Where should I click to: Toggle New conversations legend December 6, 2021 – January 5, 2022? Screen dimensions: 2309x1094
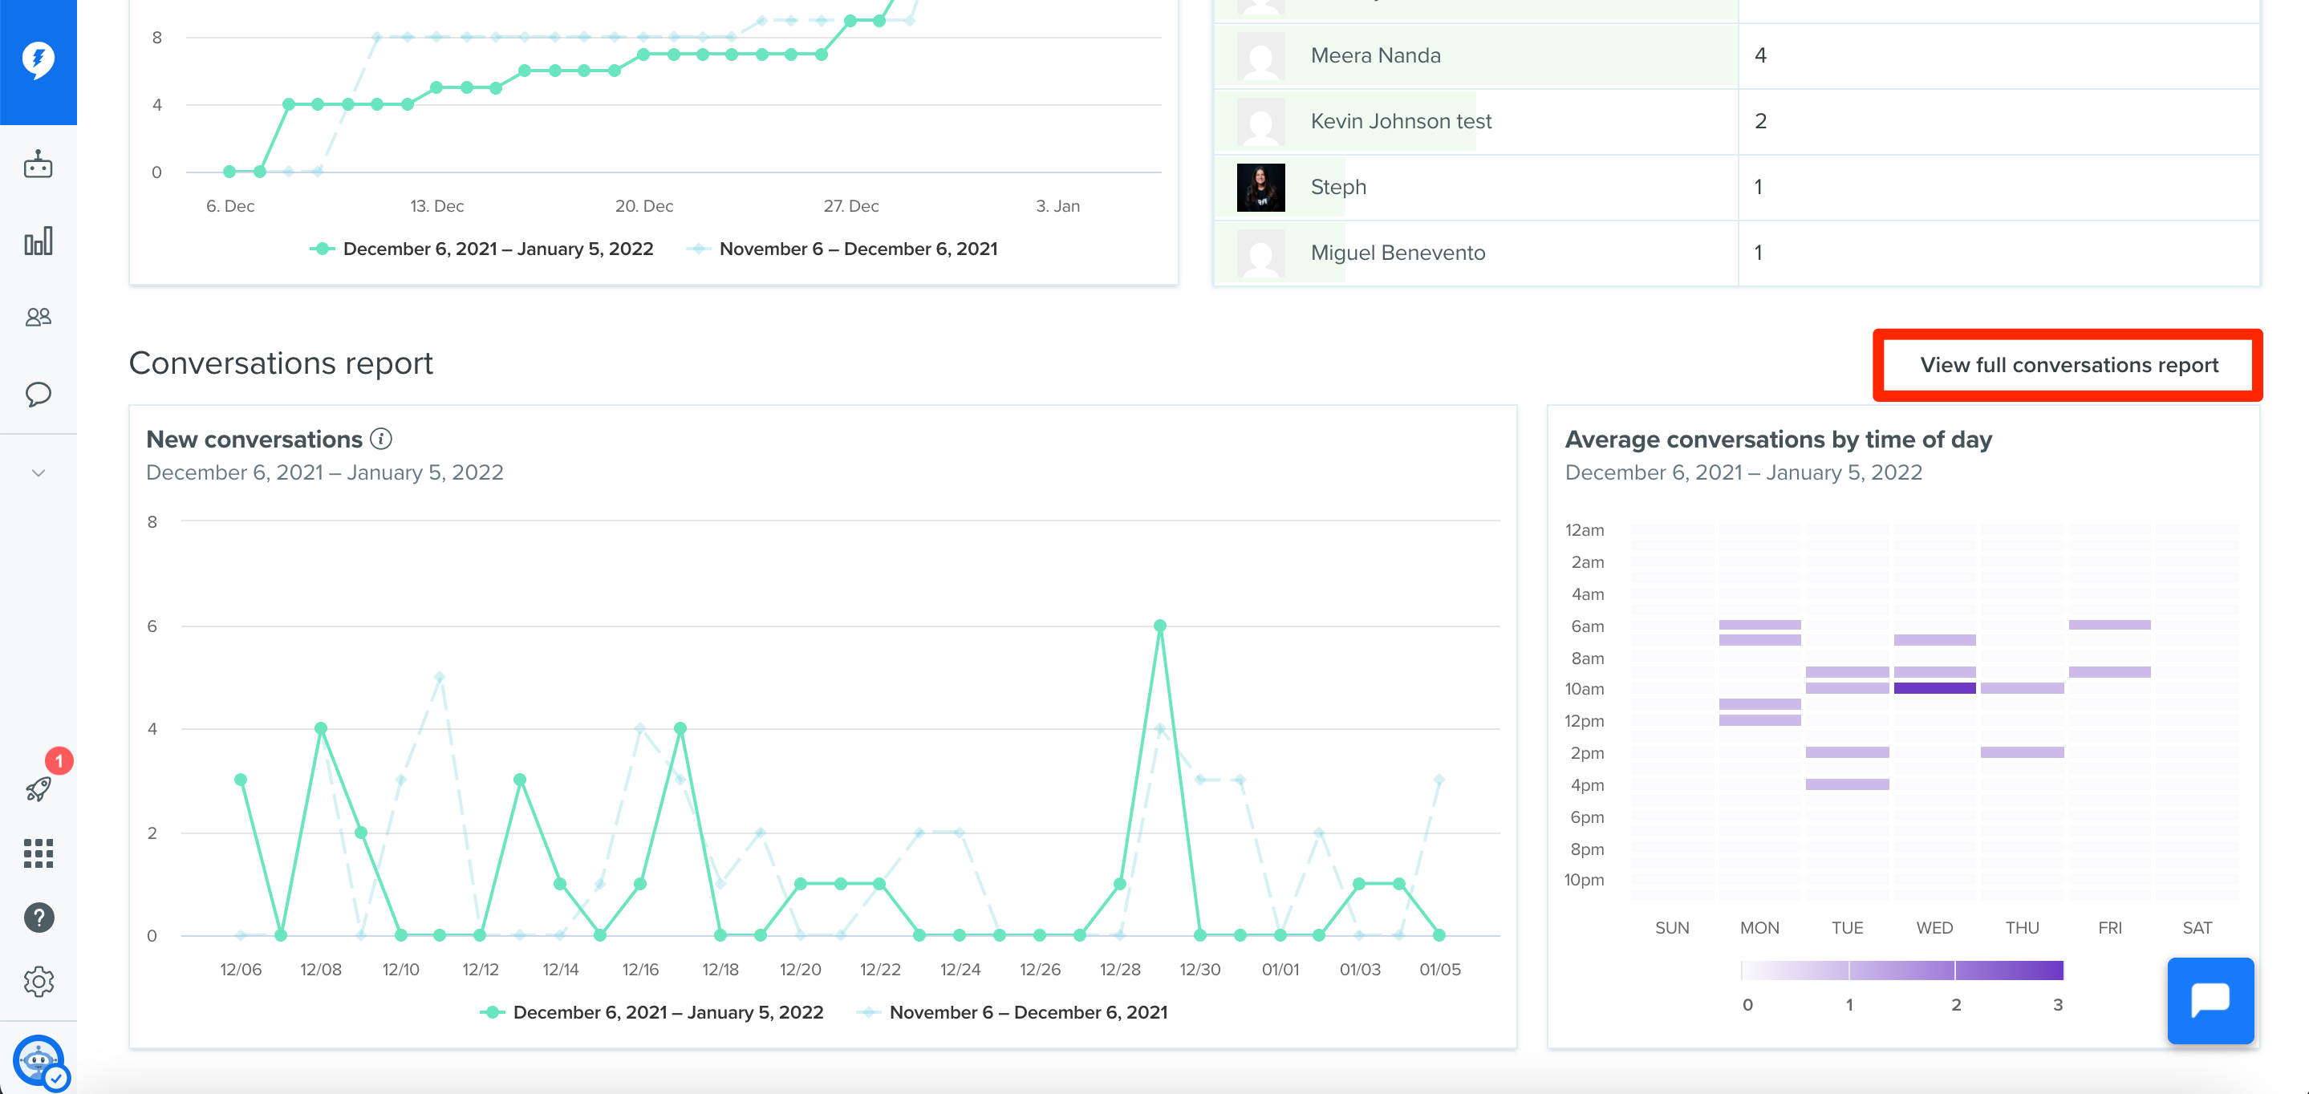tap(651, 1012)
